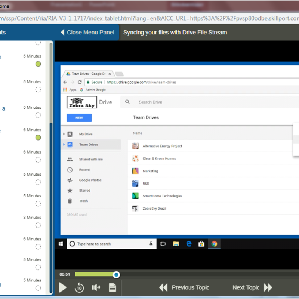Click the Windows Start button in video

click(61, 244)
